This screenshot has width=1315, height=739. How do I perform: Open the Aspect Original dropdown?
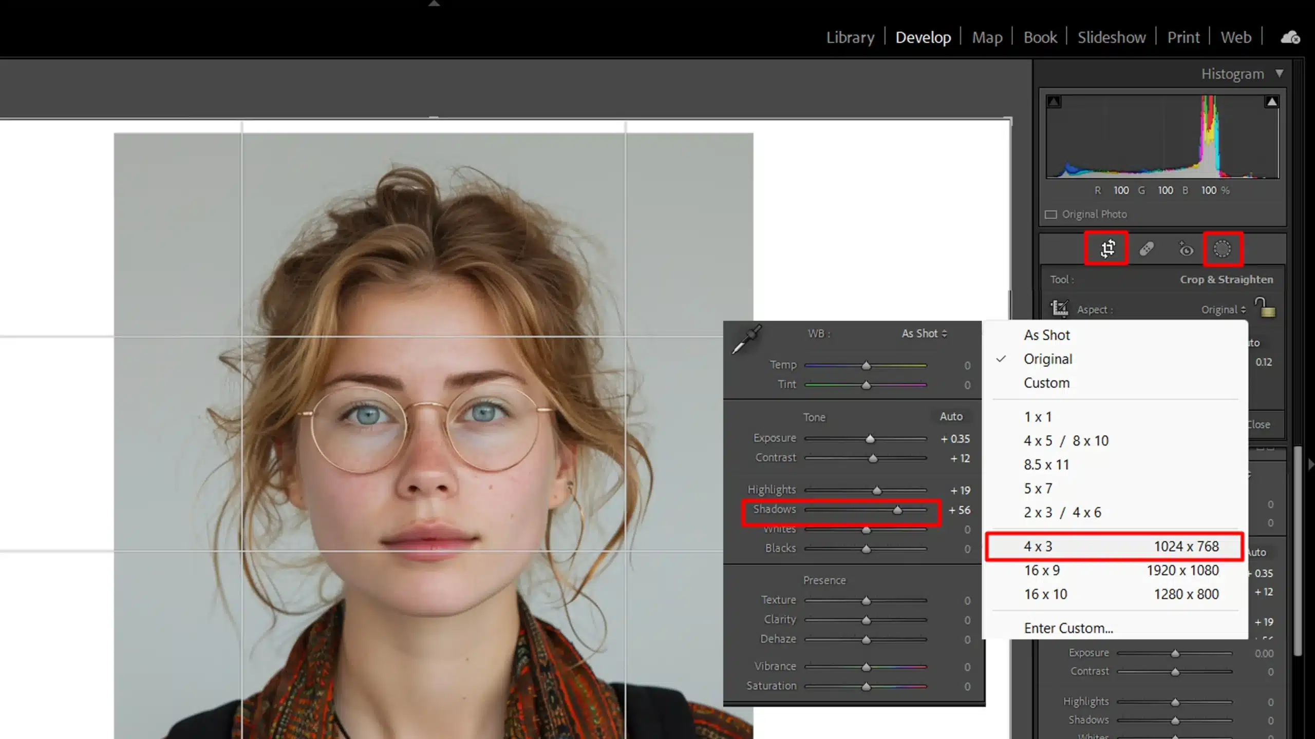1223,309
